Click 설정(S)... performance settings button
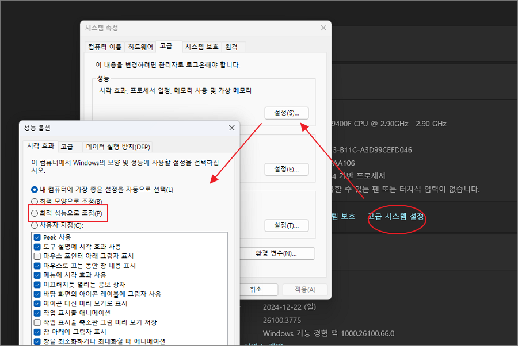The width and height of the screenshot is (518, 346). [x=287, y=113]
